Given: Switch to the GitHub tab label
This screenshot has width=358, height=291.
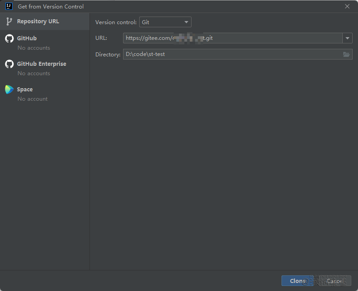Looking at the screenshot, I should (27, 39).
